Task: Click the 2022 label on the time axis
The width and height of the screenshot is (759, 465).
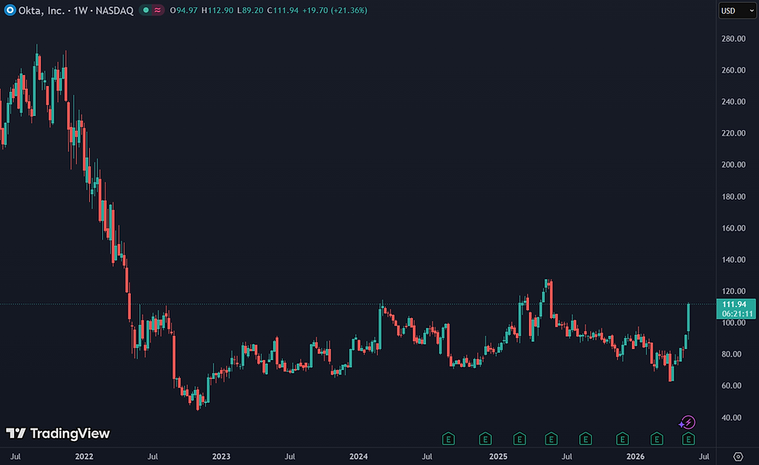Action: tap(84, 456)
